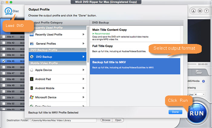
Task: Click the Android Pad icon
Action: [x=31, y=79]
